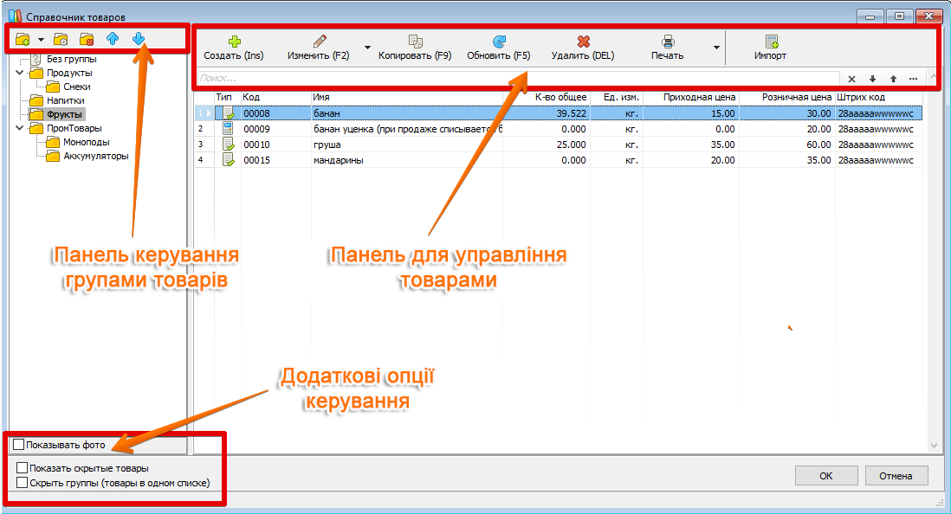951x514 pixels.
Task: Select the Без группы tree item
Action: pyautogui.click(x=72, y=60)
